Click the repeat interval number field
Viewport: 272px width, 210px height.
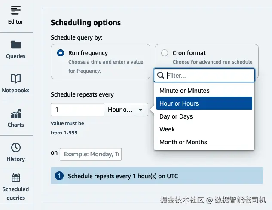tap(77, 110)
